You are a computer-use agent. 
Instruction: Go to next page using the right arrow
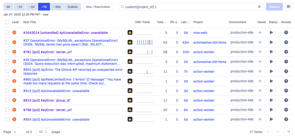click(288, 132)
